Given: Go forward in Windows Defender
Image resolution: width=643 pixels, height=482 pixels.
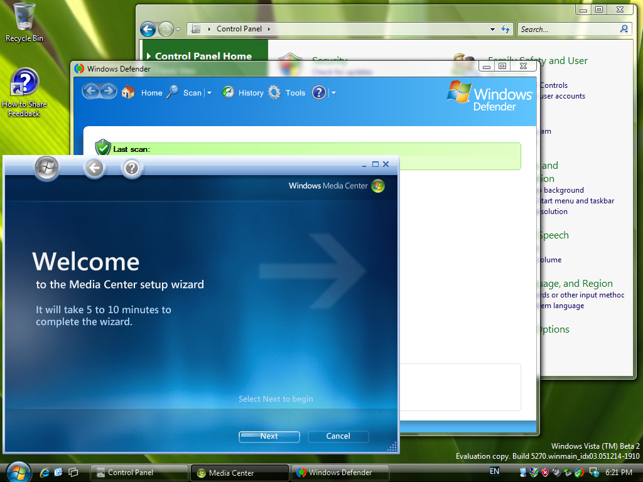Looking at the screenshot, I should coord(109,91).
